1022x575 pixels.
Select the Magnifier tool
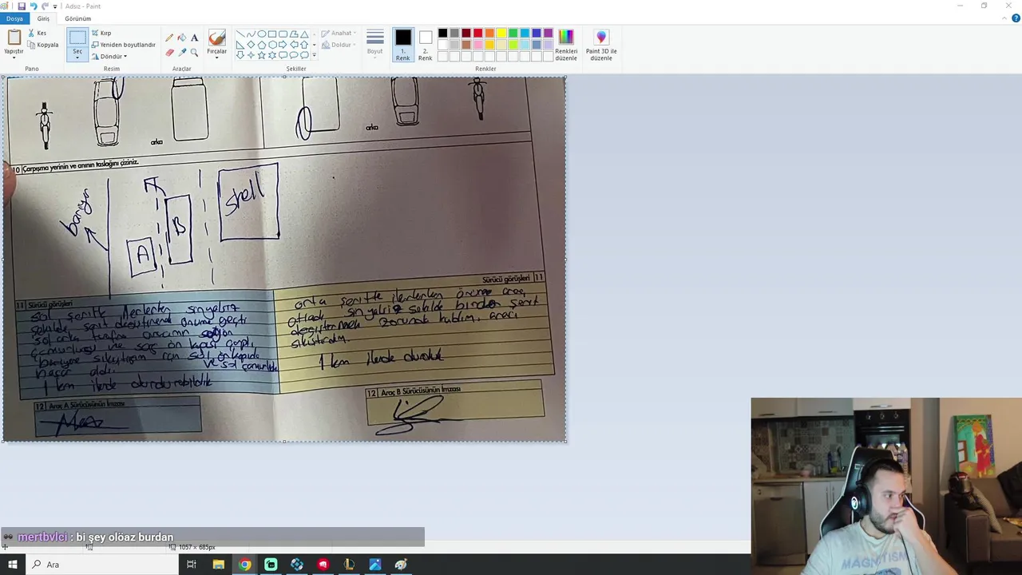tap(194, 53)
